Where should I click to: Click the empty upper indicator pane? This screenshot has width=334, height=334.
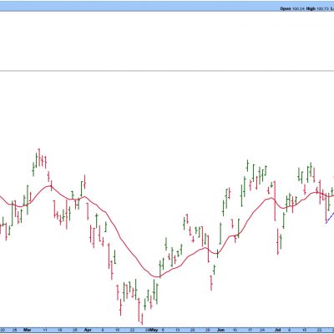(x=167, y=41)
